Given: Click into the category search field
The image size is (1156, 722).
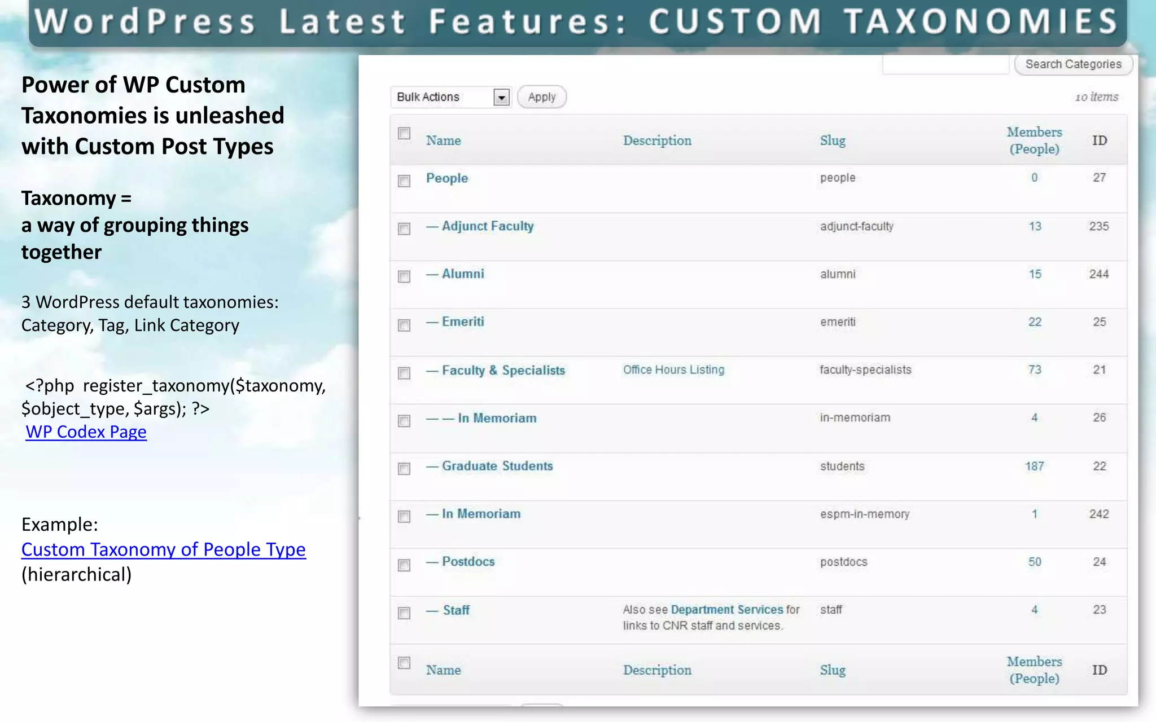Looking at the screenshot, I should tap(945, 64).
